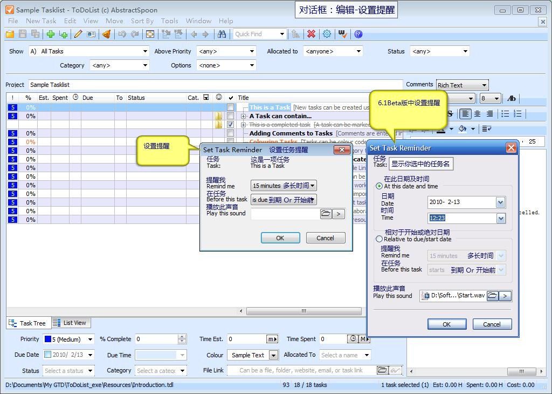This screenshot has height=394, width=552.
Task: Click the binoculars Find Tasks icon
Action: pyautogui.click(x=222, y=34)
